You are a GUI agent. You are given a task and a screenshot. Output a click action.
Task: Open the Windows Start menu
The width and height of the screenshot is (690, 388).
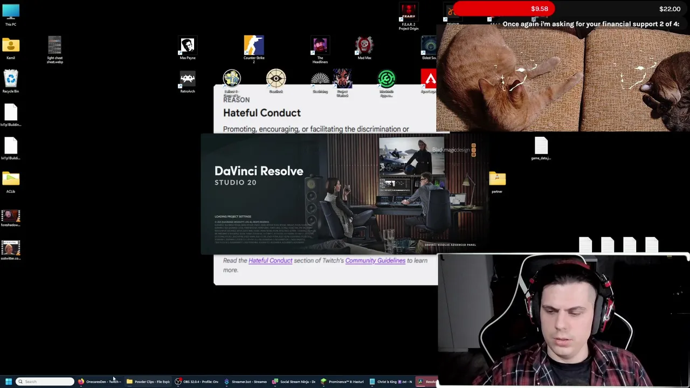[8, 382]
